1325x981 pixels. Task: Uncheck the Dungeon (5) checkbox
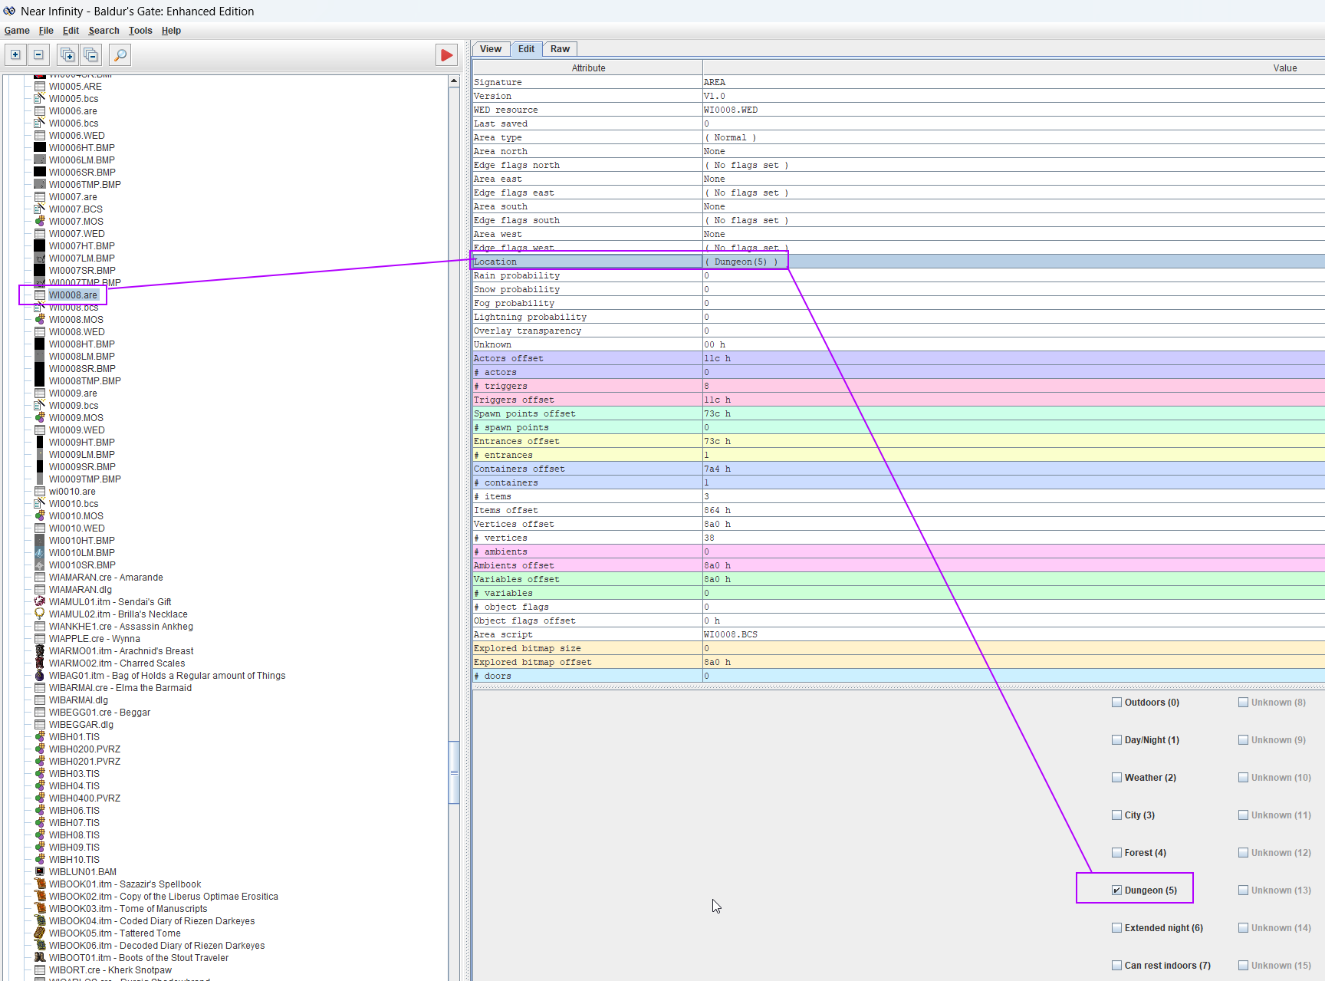(x=1116, y=890)
